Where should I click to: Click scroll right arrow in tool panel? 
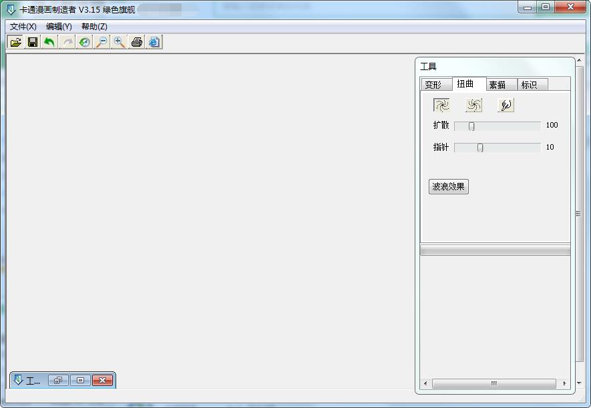pos(564,383)
